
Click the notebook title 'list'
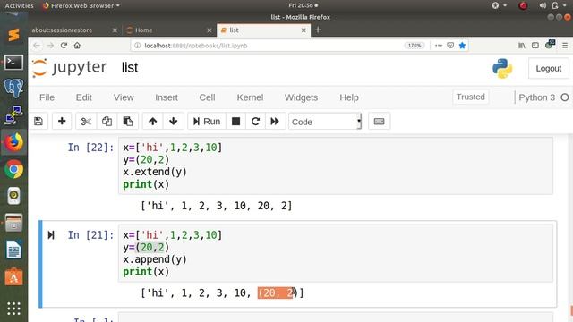[130, 68]
